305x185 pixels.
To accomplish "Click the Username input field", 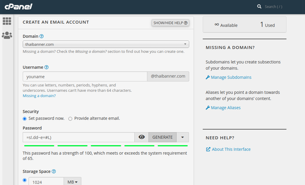I will (85, 76).
